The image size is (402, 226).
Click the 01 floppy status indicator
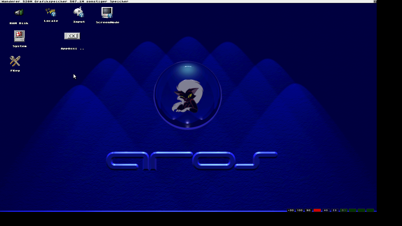click(x=344, y=210)
